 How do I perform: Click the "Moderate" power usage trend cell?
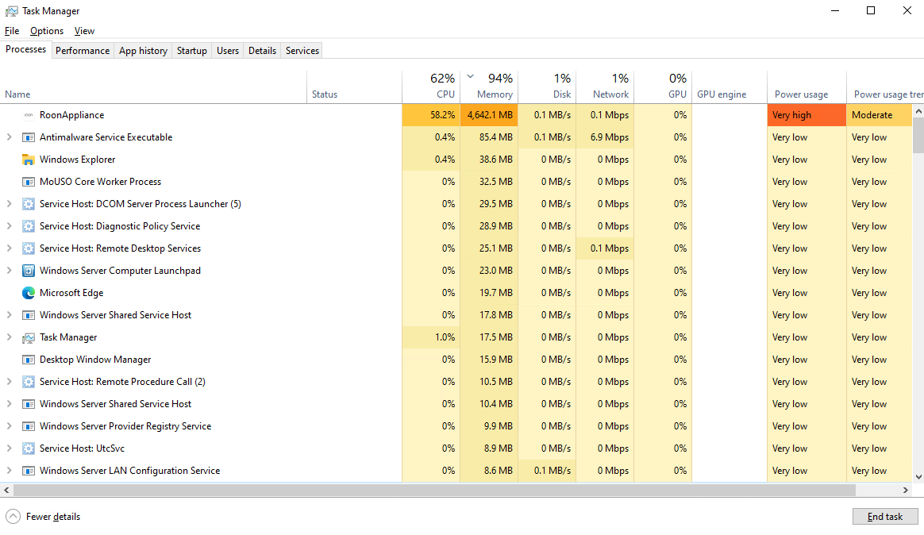(x=880, y=115)
